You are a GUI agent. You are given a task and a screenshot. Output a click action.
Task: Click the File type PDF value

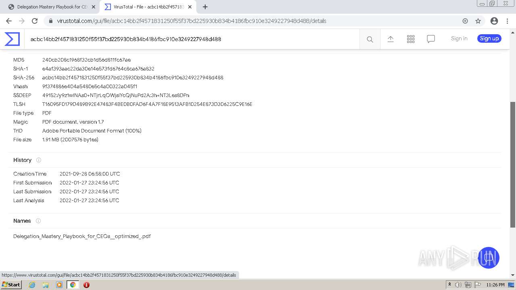(x=47, y=113)
